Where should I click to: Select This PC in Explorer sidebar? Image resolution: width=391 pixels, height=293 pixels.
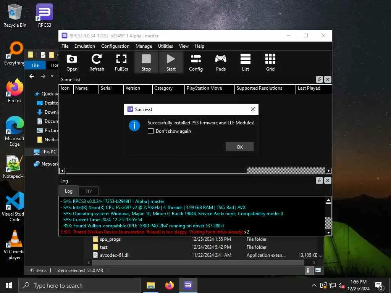point(45,152)
